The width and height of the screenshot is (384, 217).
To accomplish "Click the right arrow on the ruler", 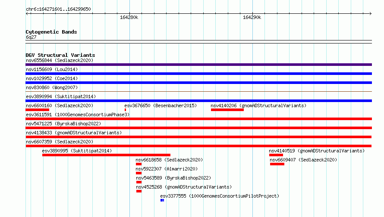I will [x=371, y=13].
